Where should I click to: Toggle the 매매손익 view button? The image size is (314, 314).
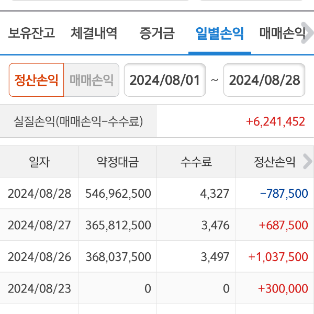(x=92, y=80)
